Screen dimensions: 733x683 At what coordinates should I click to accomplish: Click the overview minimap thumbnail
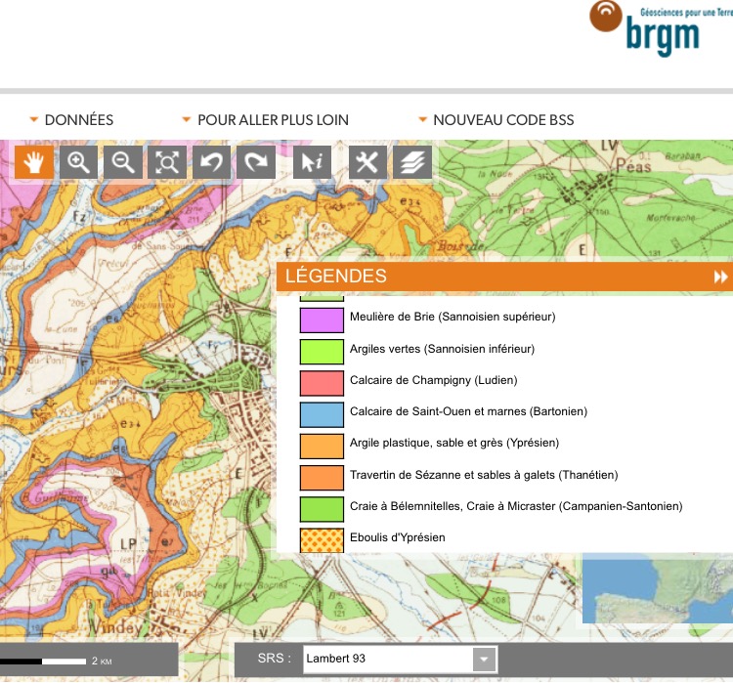point(657,587)
